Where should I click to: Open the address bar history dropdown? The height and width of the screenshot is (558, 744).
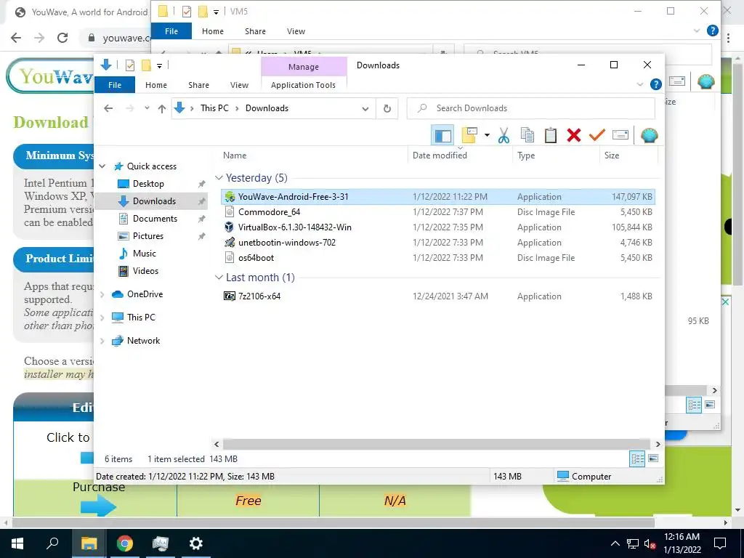365,109
